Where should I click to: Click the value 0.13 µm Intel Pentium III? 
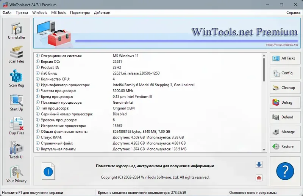click(x=132, y=96)
